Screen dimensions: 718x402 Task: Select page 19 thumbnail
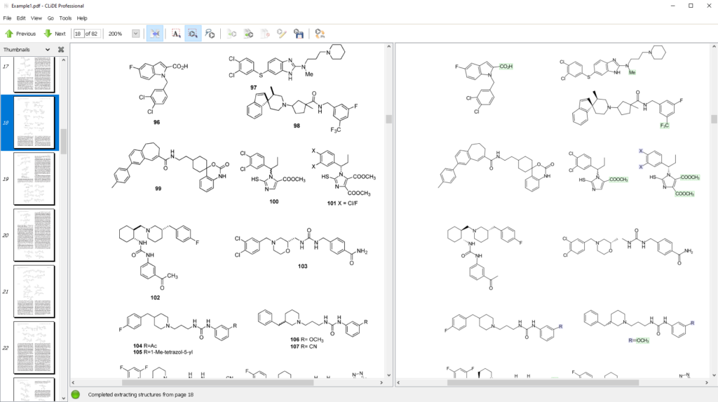(34, 179)
